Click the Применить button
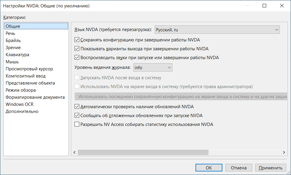This screenshot has width=291, height=175. pyautogui.click(x=271, y=168)
